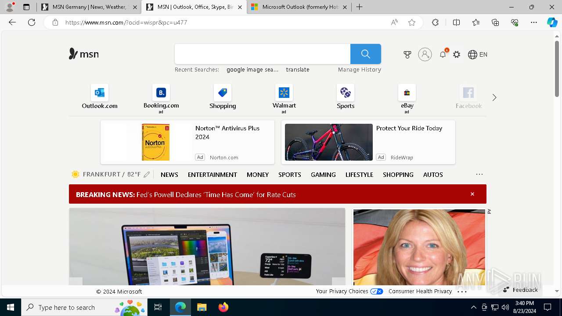Screen dimensions: 562x316
Task: Edit weather location pencil icon
Action: [147, 175]
